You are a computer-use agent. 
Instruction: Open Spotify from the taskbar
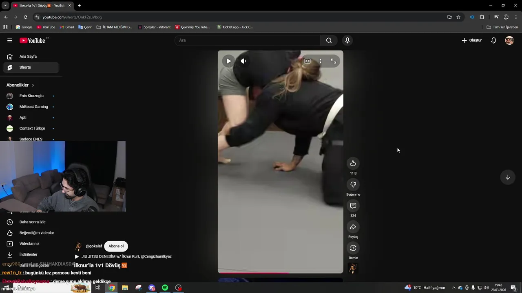tap(165, 288)
